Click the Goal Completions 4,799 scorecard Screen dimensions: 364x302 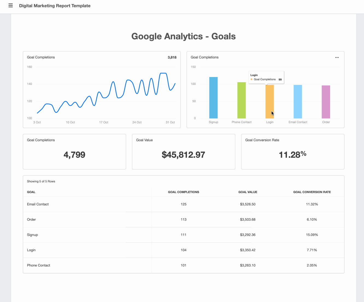pyautogui.click(x=74, y=152)
